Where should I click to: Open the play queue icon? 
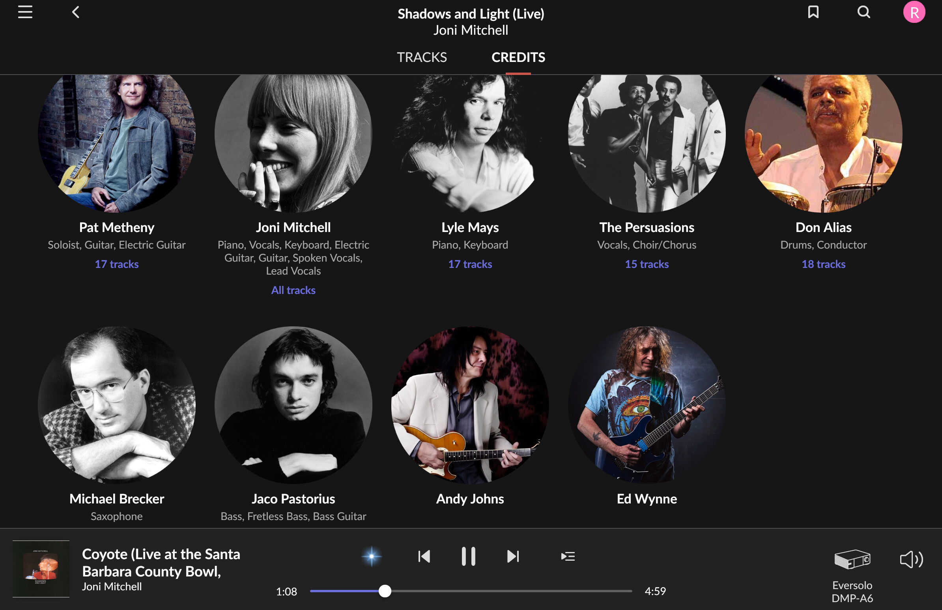click(568, 556)
